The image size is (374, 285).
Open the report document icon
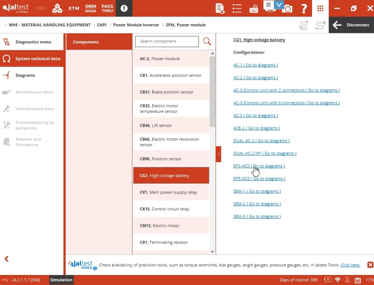[x=220, y=9]
